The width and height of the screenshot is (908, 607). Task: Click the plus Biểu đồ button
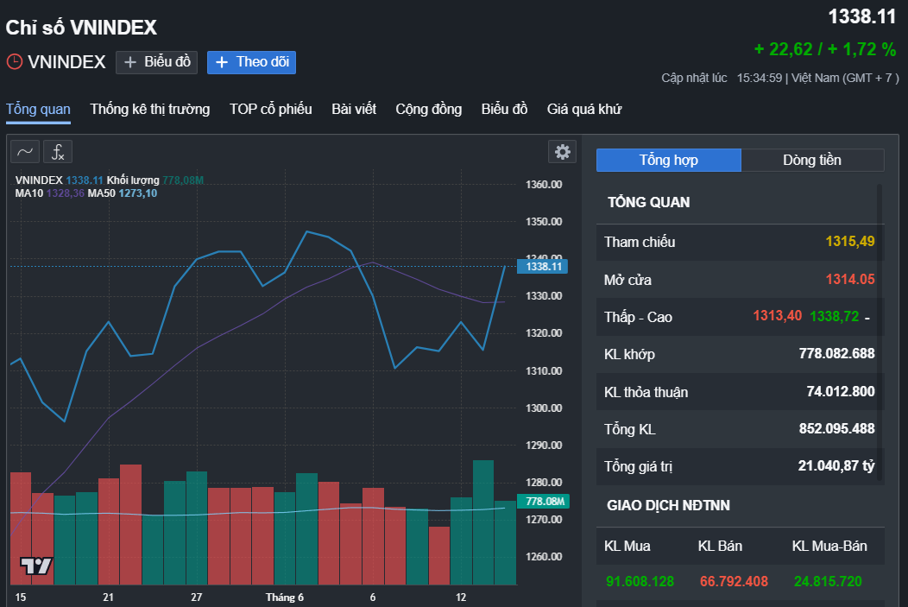point(156,62)
